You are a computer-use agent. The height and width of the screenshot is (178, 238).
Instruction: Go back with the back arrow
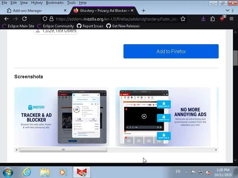(x=7, y=19)
